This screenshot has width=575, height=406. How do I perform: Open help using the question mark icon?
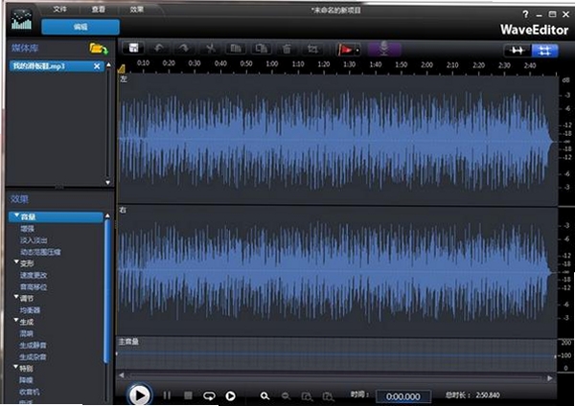click(x=525, y=14)
